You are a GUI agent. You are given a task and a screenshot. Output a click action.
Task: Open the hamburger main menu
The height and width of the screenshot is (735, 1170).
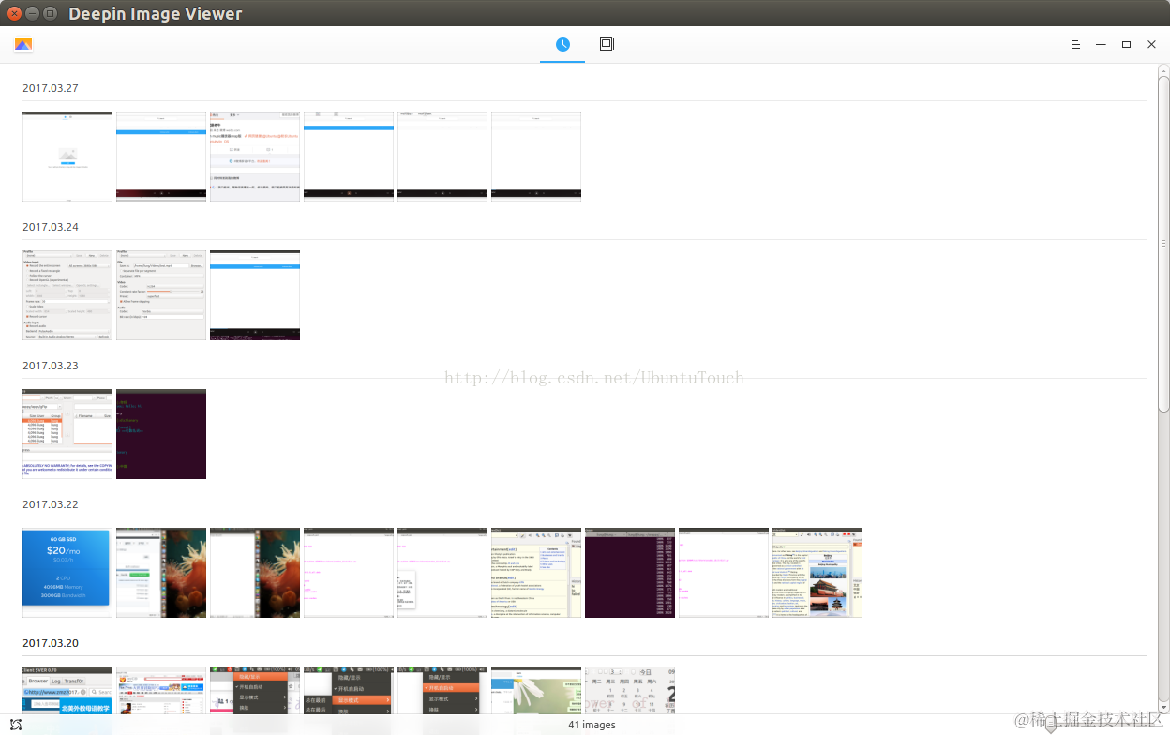click(x=1075, y=44)
